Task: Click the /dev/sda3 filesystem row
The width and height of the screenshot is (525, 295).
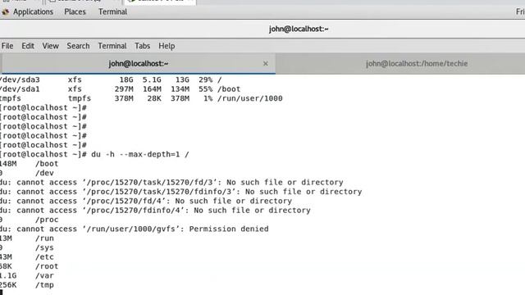Action: pos(111,80)
